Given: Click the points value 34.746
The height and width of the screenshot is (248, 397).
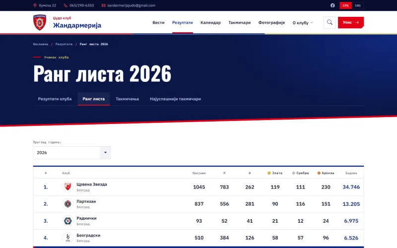Looking at the screenshot, I should coord(351,187).
